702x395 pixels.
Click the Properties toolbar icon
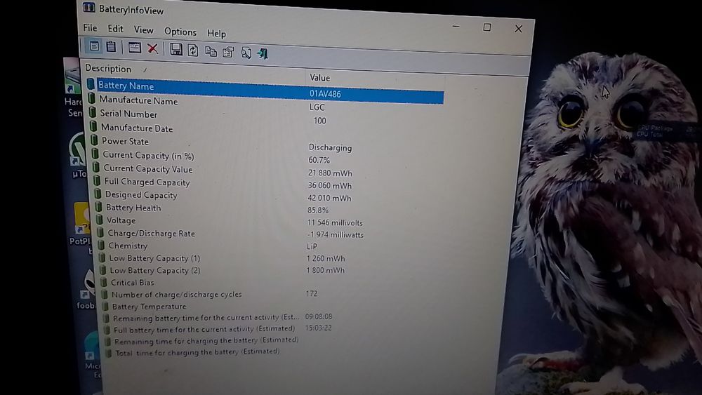click(x=228, y=53)
